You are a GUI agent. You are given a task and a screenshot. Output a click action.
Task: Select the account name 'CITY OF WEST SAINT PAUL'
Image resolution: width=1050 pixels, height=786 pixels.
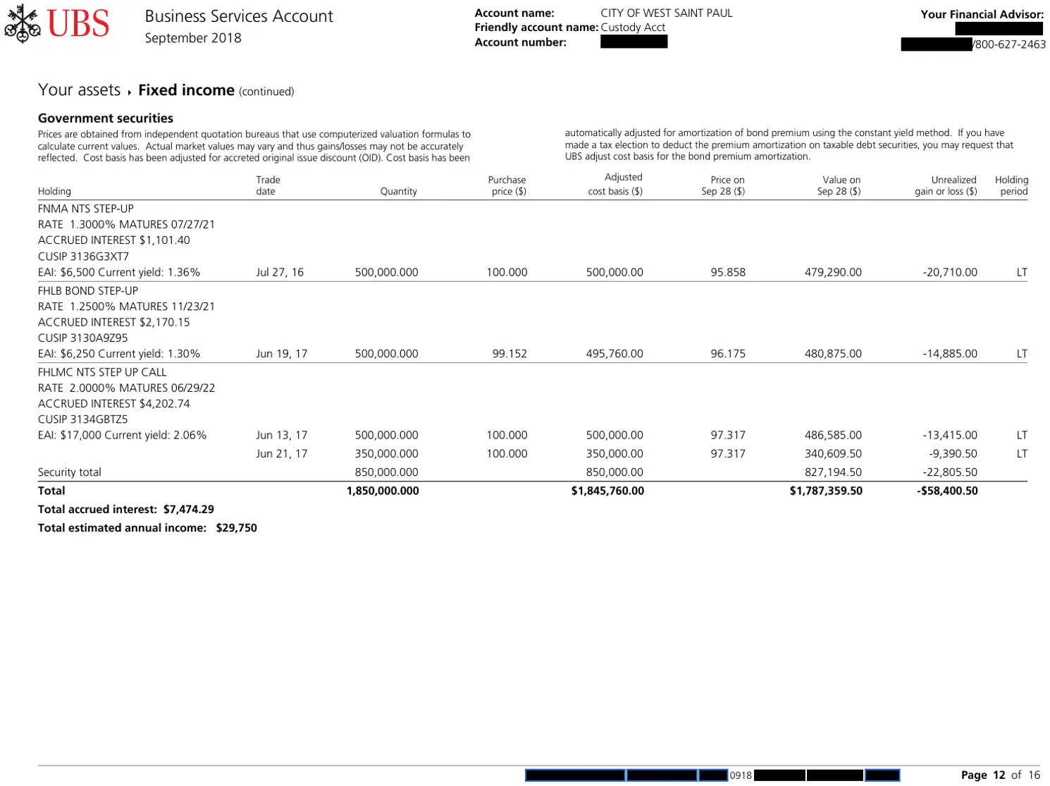click(667, 13)
